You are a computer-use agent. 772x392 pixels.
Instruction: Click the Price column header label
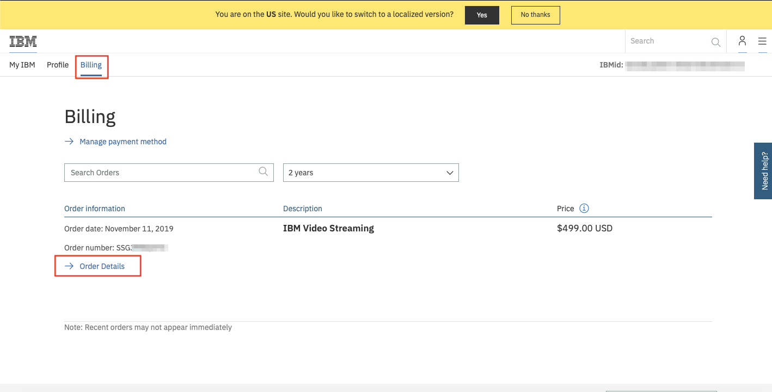click(566, 209)
